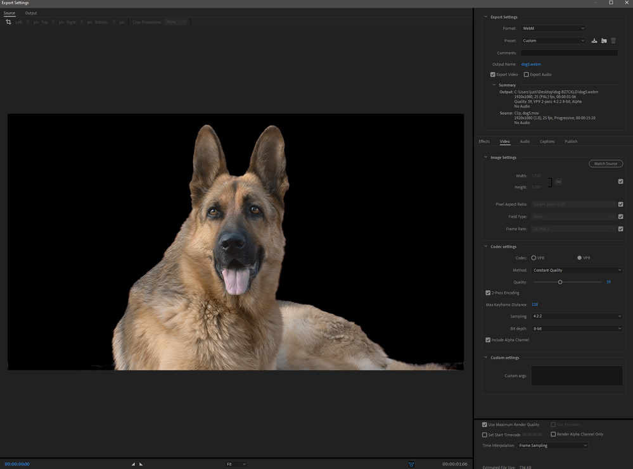Image resolution: width=633 pixels, height=469 pixels.
Task: Select the VP8 codec radio button
Action: 533,258
